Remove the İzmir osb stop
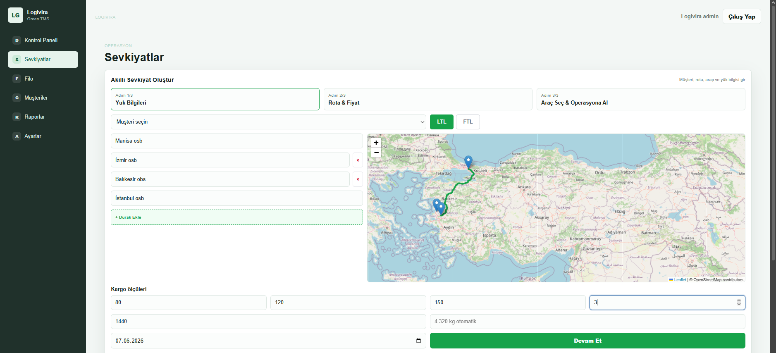The height and width of the screenshot is (353, 776). click(x=358, y=160)
